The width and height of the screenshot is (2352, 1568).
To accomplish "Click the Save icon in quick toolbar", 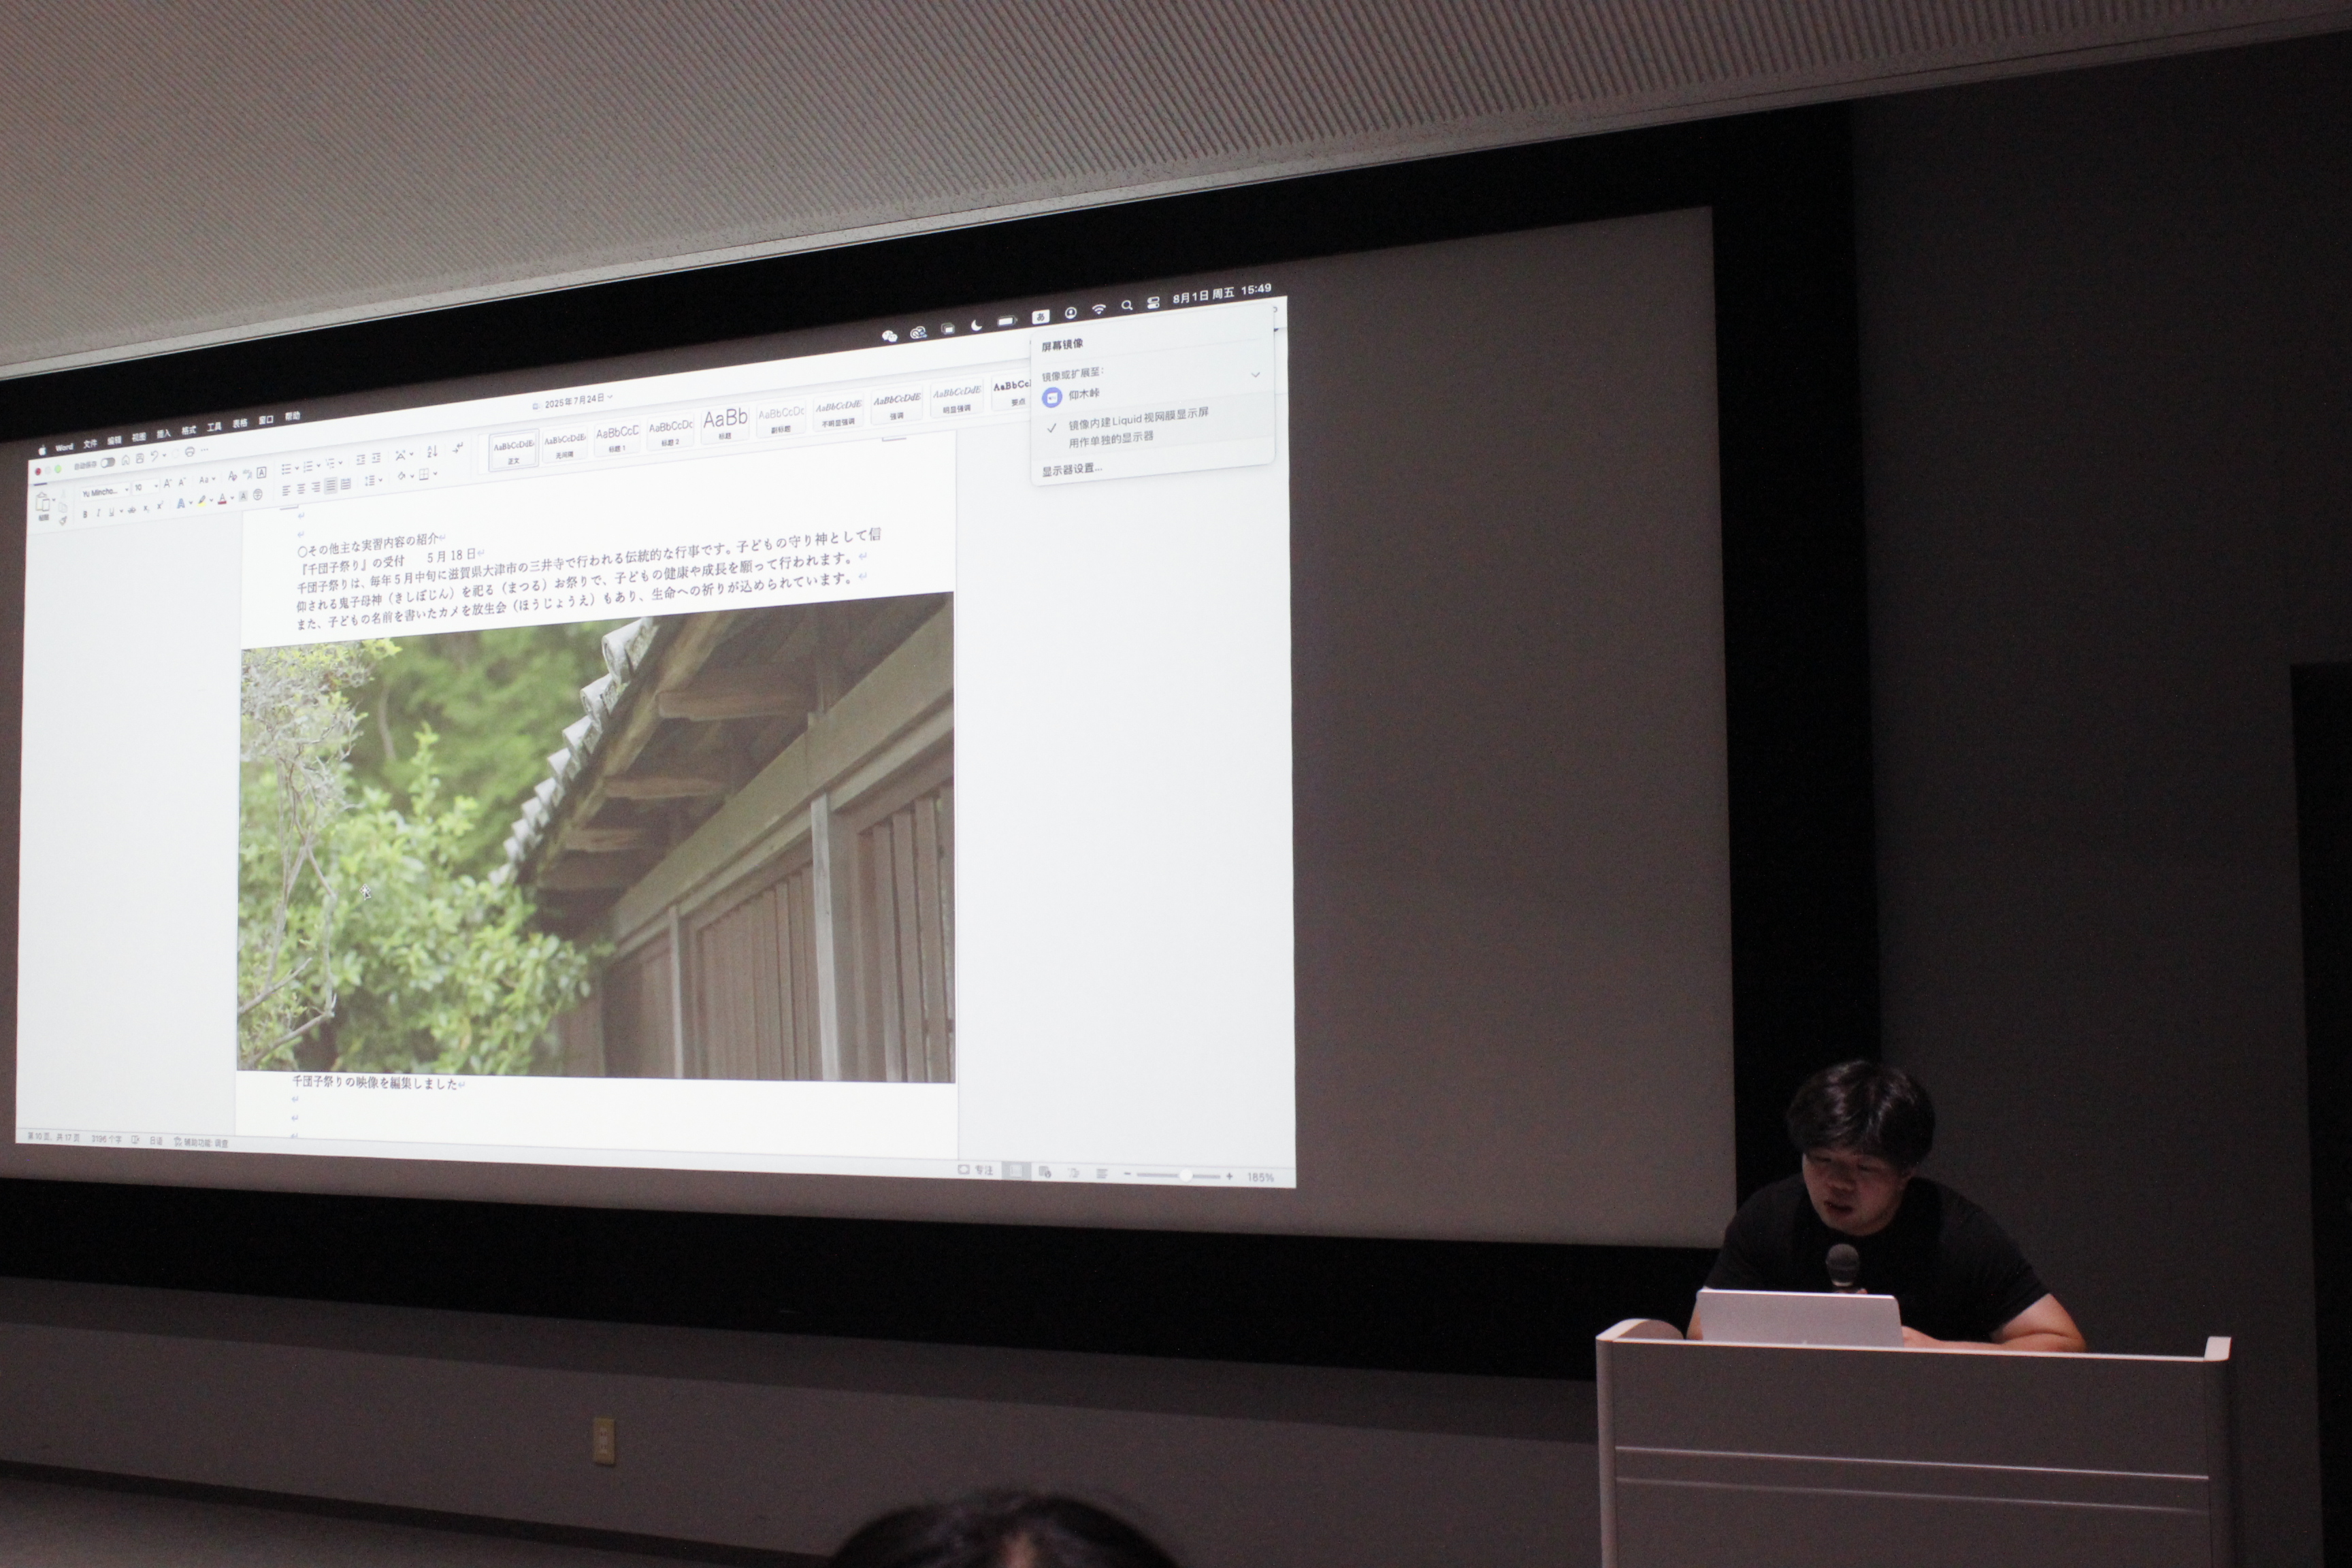I will point(140,459).
